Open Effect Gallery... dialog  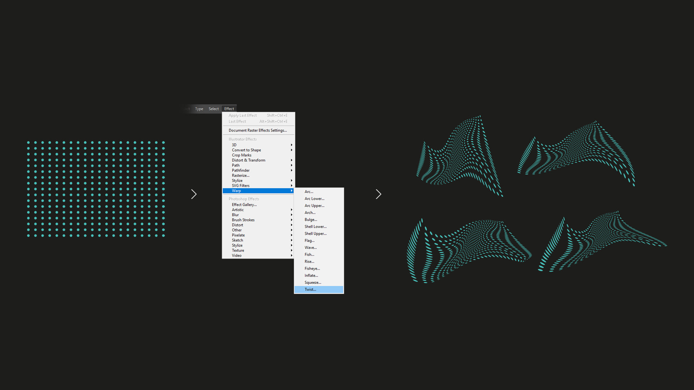click(x=244, y=205)
